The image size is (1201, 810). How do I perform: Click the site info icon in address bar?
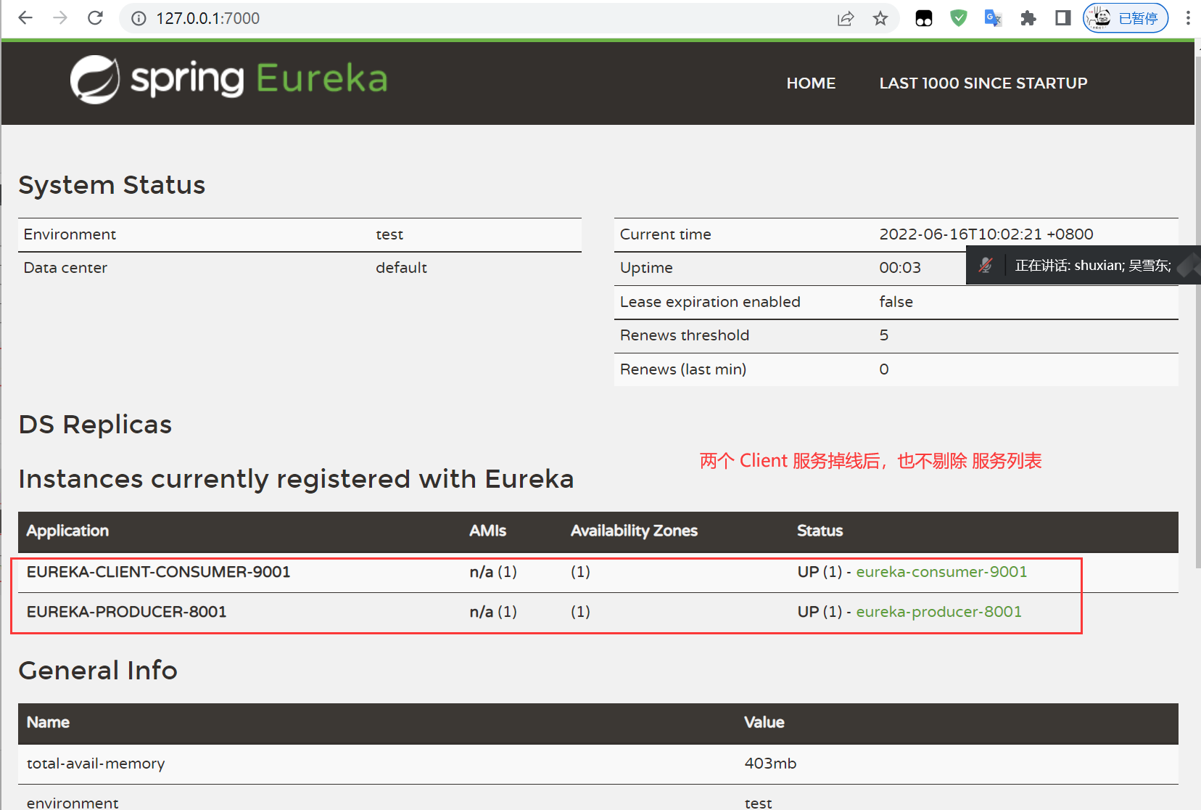click(138, 18)
